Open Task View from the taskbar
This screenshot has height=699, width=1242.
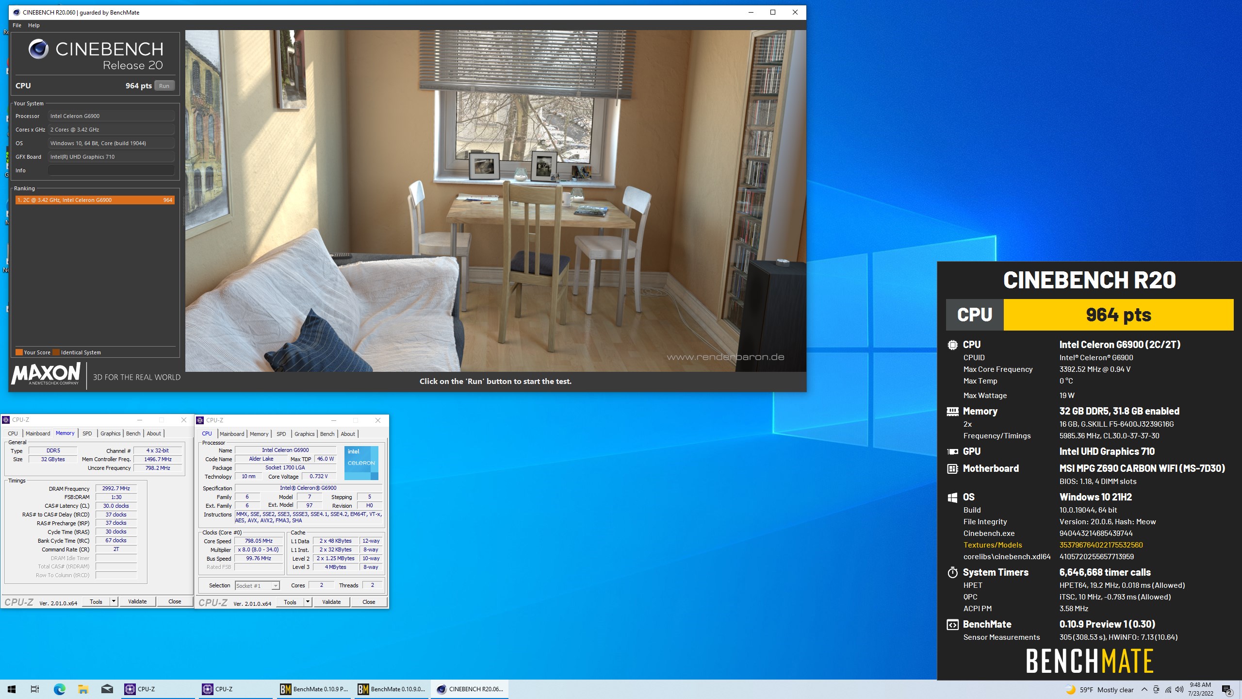tap(35, 689)
